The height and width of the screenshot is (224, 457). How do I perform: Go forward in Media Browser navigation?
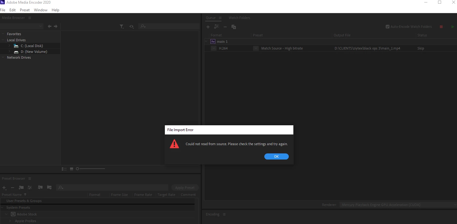(x=56, y=27)
